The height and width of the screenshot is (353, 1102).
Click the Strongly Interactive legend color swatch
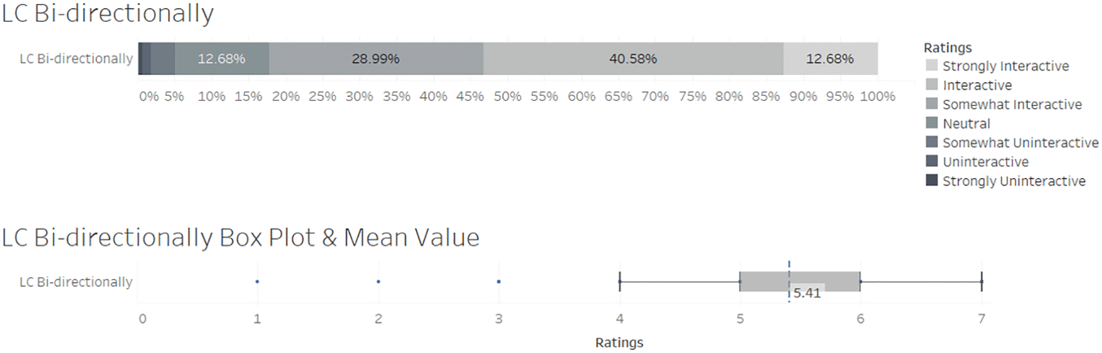coord(931,66)
